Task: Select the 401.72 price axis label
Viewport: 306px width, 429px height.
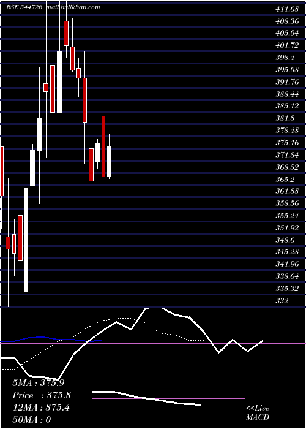Action: click(287, 45)
